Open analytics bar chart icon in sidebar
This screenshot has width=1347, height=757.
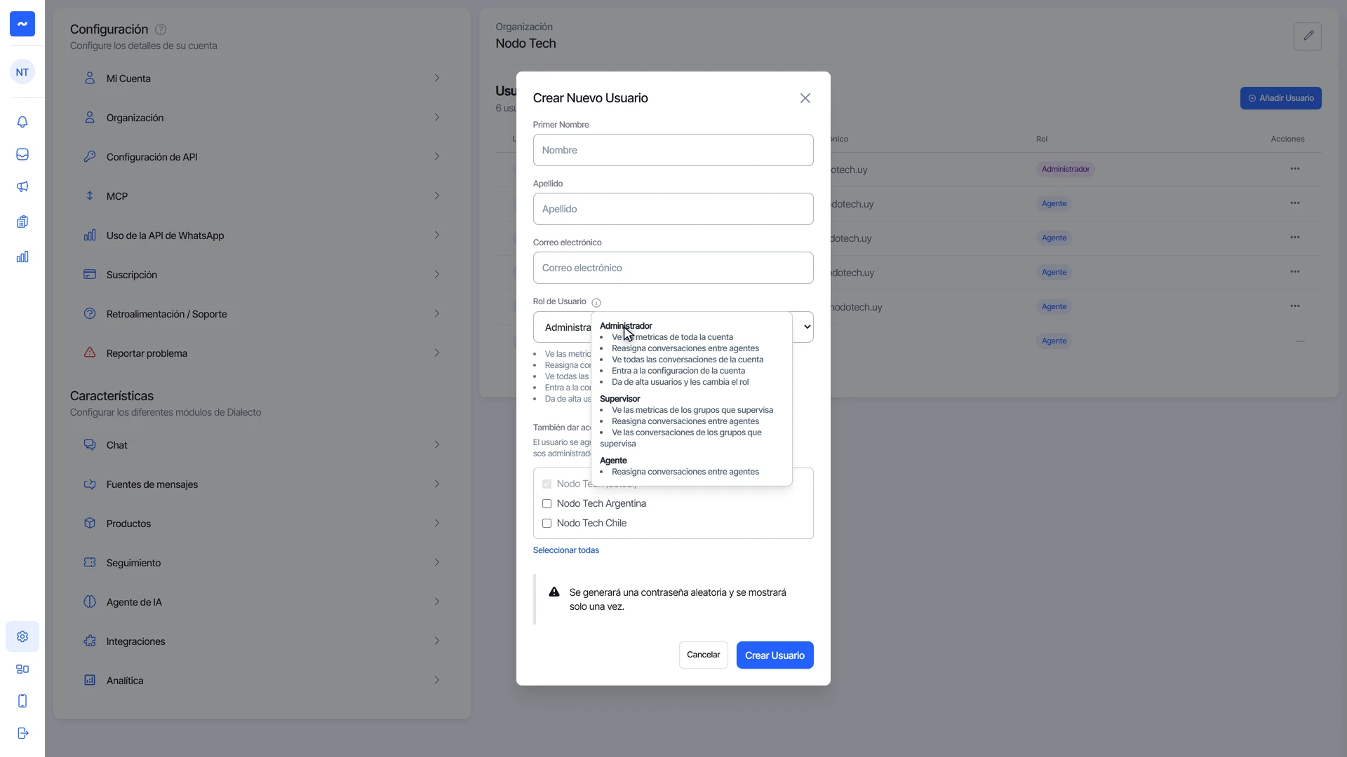[x=22, y=257]
